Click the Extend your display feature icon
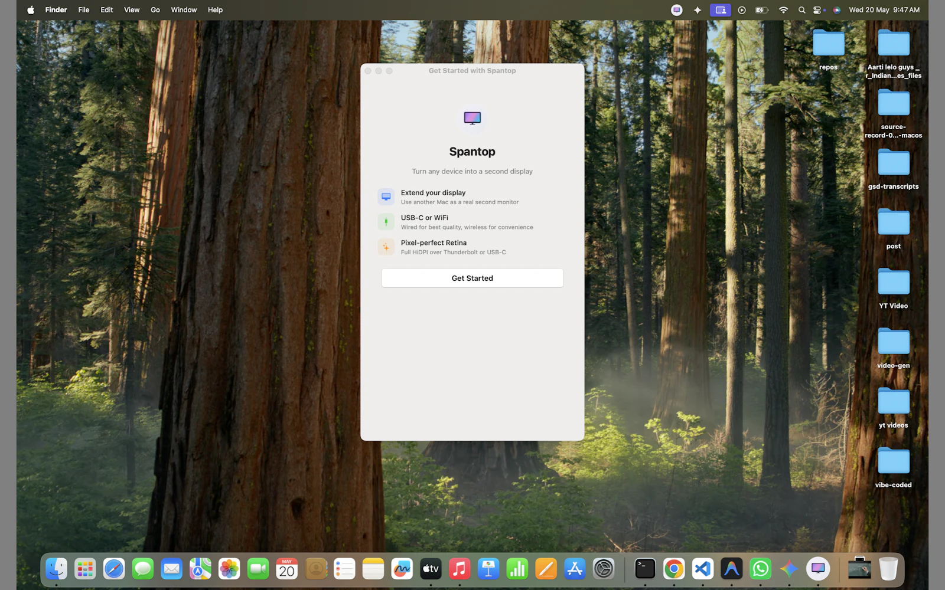The image size is (945, 590). point(386,196)
